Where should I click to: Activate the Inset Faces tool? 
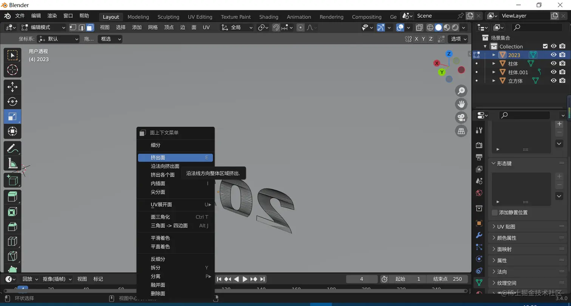[x=12, y=211]
